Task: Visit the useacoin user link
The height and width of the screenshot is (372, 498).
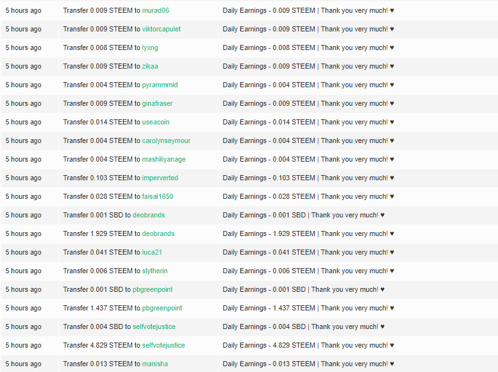Action: (x=156, y=122)
